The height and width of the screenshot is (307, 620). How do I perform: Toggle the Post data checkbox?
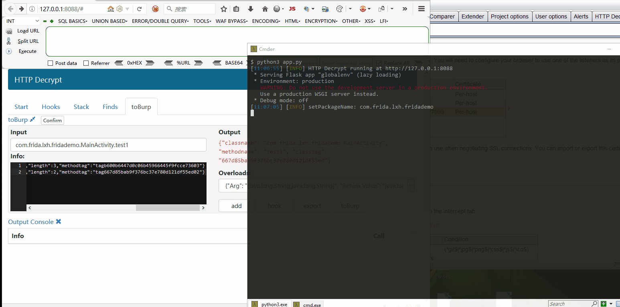[50, 63]
